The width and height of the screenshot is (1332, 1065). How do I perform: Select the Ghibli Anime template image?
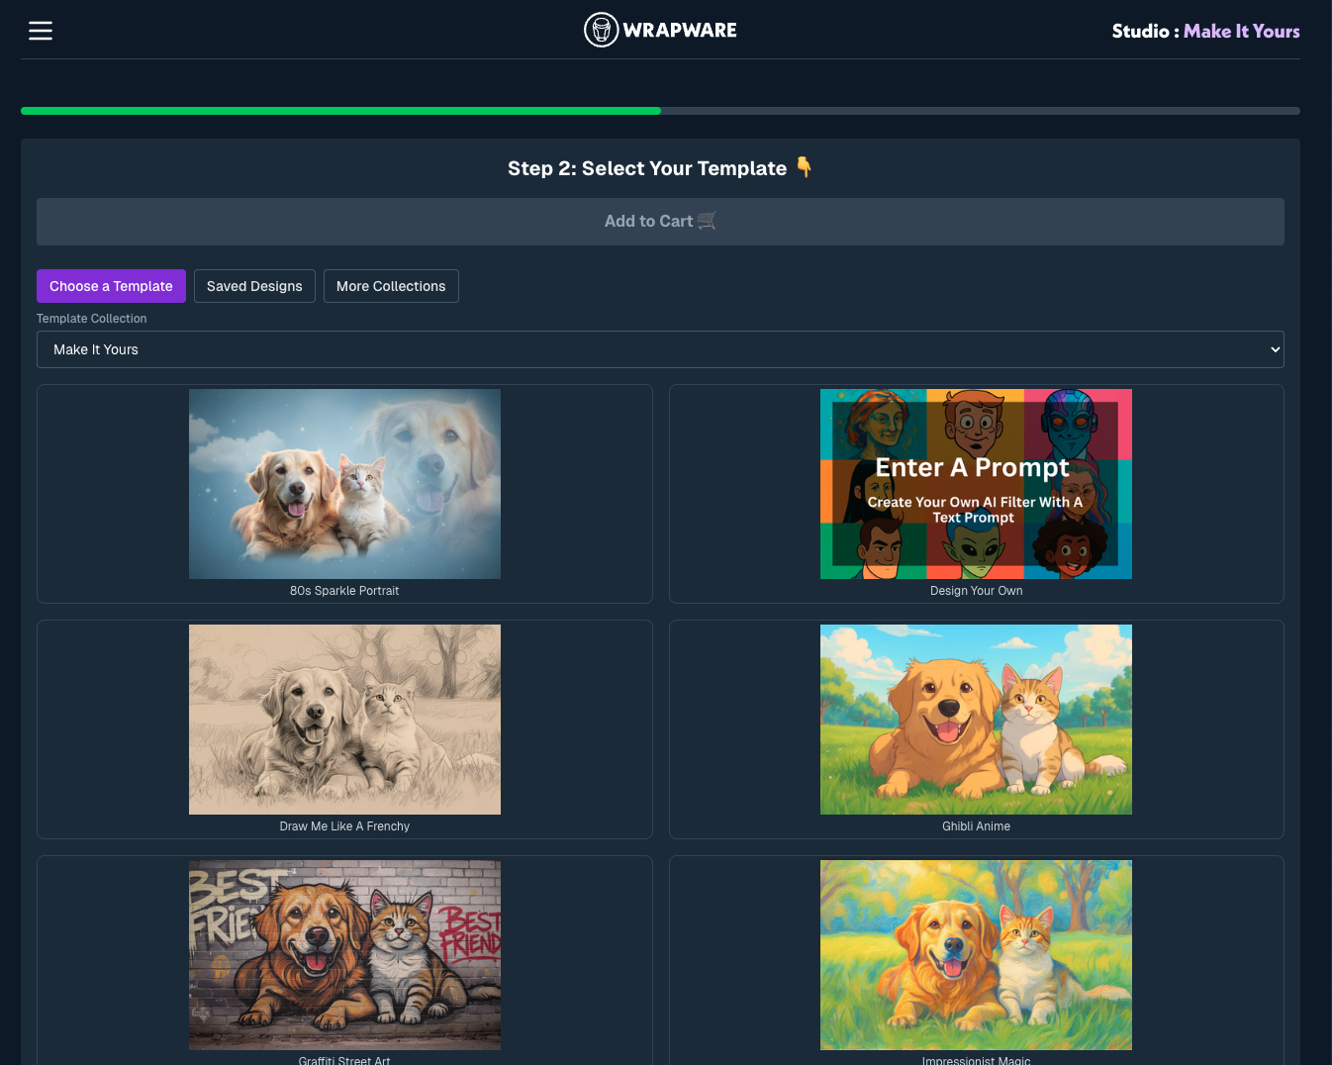(x=976, y=720)
